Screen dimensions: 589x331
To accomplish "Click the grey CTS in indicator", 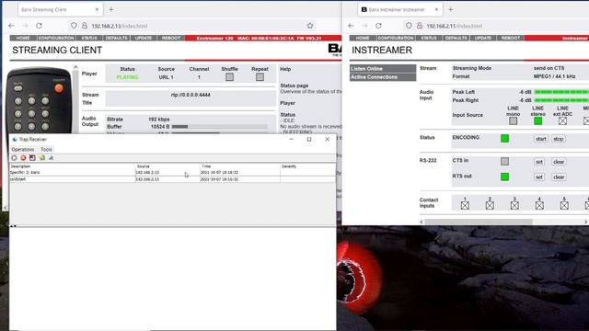I will [x=504, y=162].
